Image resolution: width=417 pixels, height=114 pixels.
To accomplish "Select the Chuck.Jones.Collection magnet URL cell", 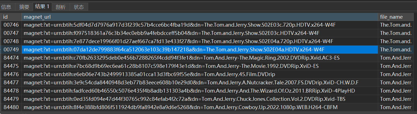I will (x=185, y=99).
